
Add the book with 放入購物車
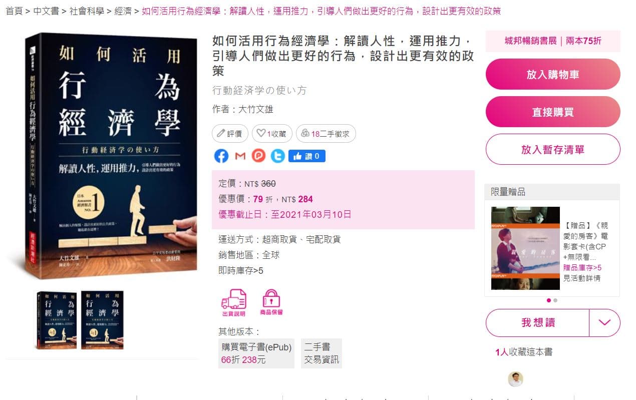click(553, 75)
